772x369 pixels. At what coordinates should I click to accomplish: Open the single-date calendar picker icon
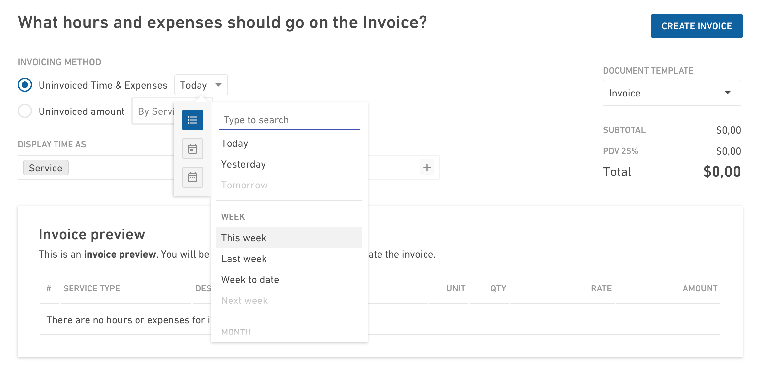(192, 149)
